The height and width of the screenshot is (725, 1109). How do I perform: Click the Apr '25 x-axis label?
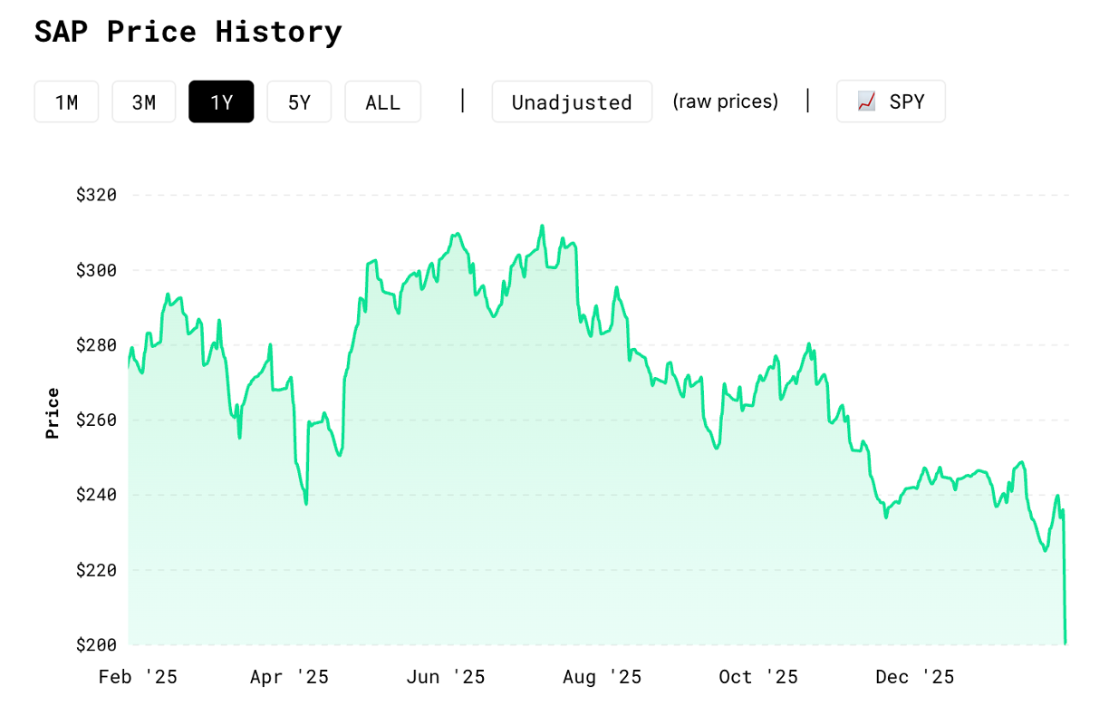(289, 677)
